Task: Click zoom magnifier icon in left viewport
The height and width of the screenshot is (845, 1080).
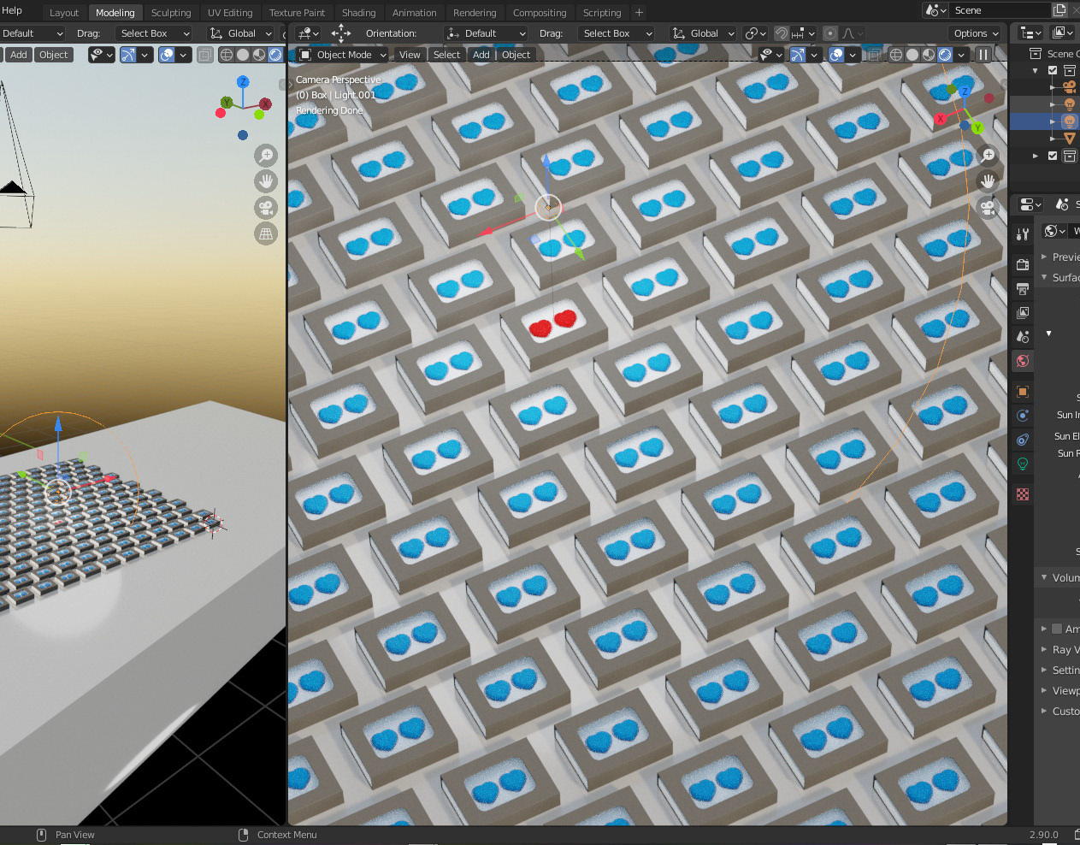Action: click(x=266, y=156)
